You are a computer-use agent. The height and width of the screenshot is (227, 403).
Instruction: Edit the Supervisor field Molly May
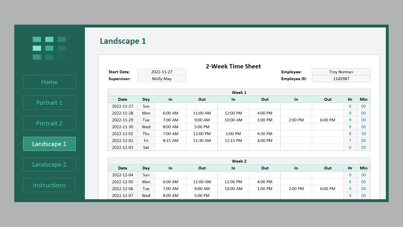[x=162, y=79]
